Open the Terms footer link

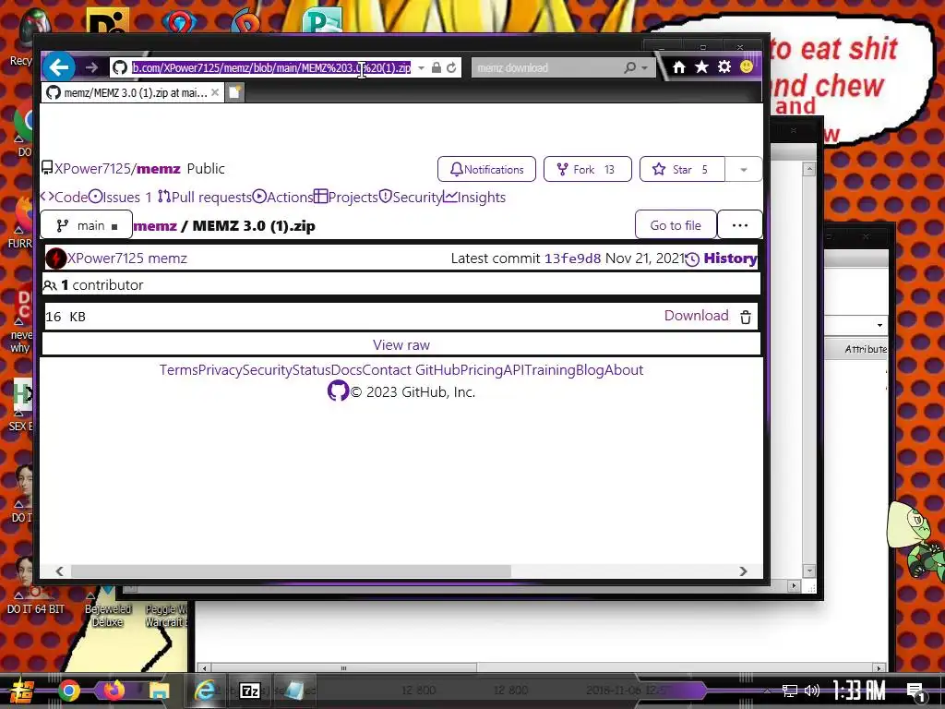point(178,369)
